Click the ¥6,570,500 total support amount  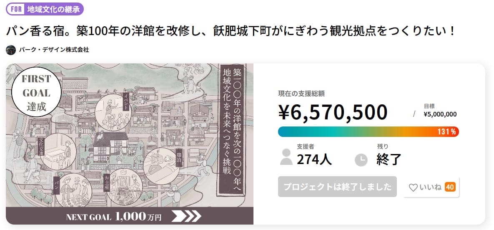[x=333, y=112]
